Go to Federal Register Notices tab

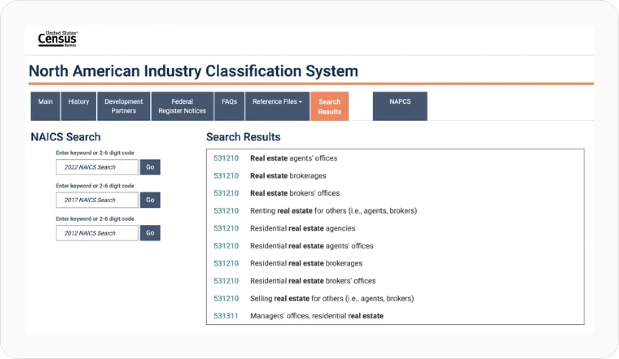(182, 106)
